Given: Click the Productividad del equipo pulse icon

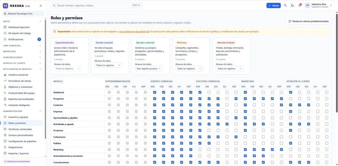Looking at the screenshot, I should click(x=5, y=93).
